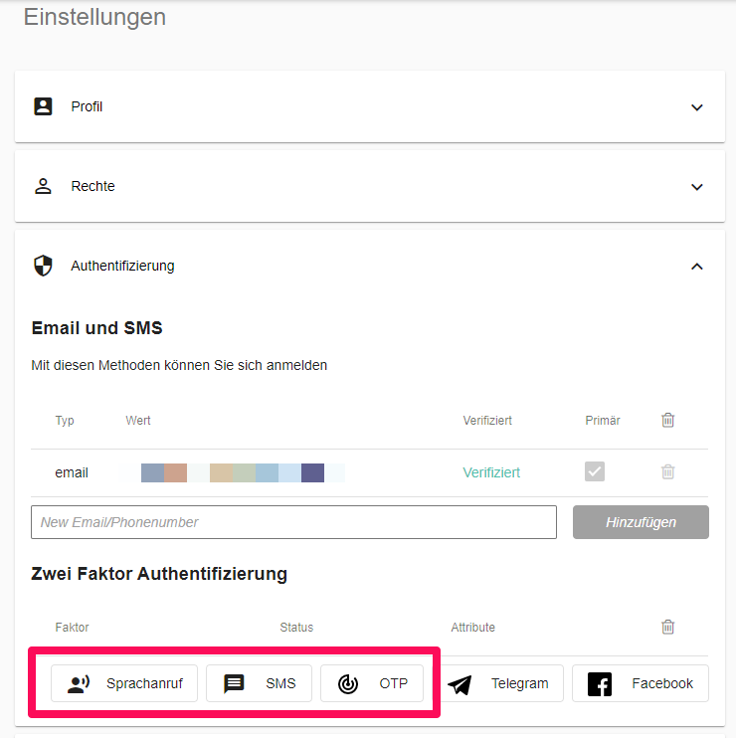The image size is (736, 738).
Task: Click the green Verifiziert status text
Action: 491,472
